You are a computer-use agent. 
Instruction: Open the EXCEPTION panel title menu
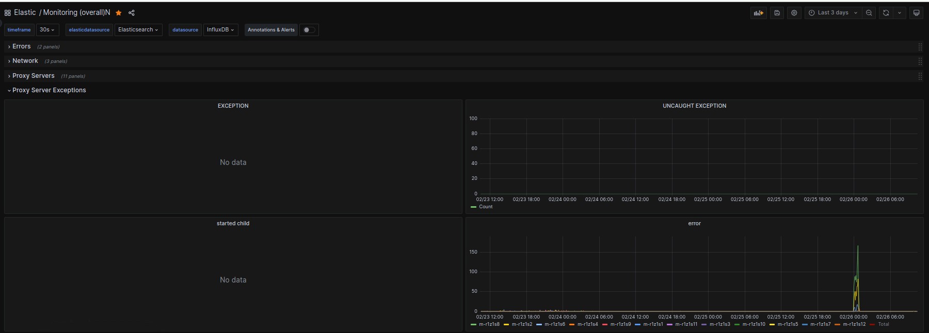click(233, 106)
